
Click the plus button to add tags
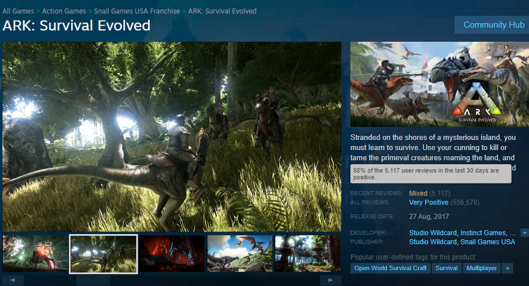click(507, 268)
